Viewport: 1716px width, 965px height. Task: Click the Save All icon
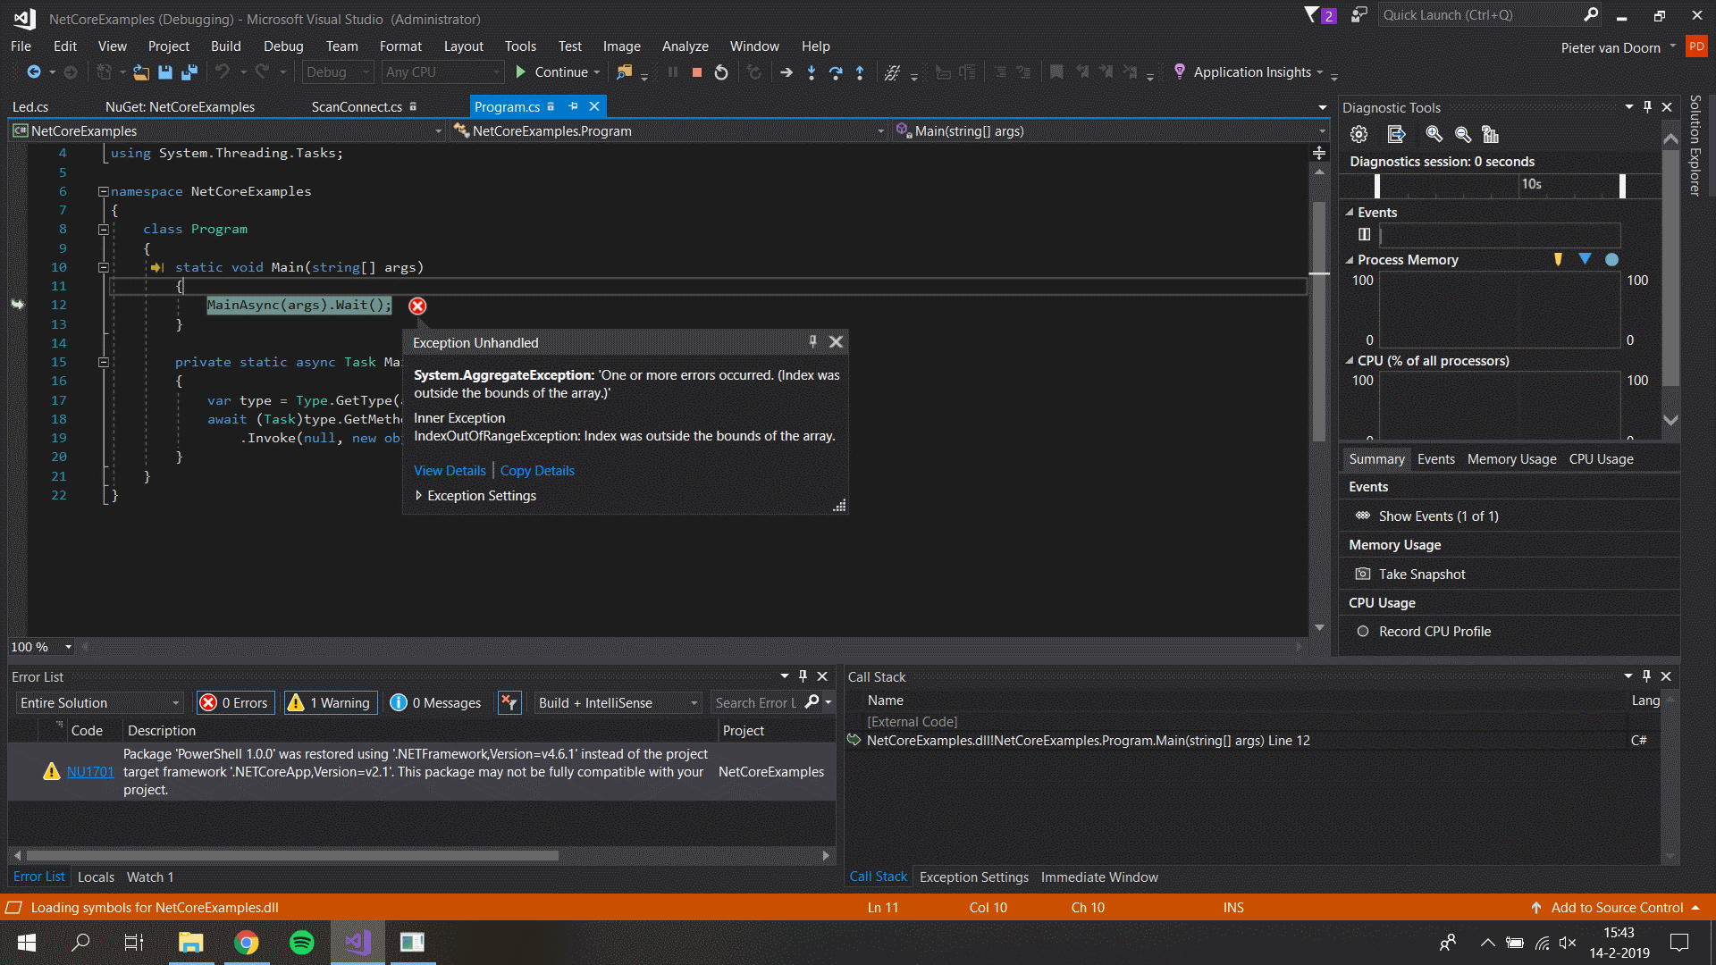(189, 72)
